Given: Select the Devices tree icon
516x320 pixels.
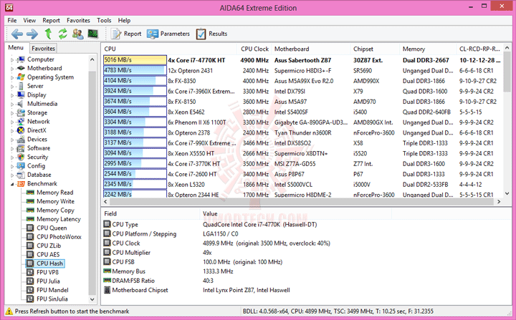Looking at the screenshot, I should [x=21, y=139].
